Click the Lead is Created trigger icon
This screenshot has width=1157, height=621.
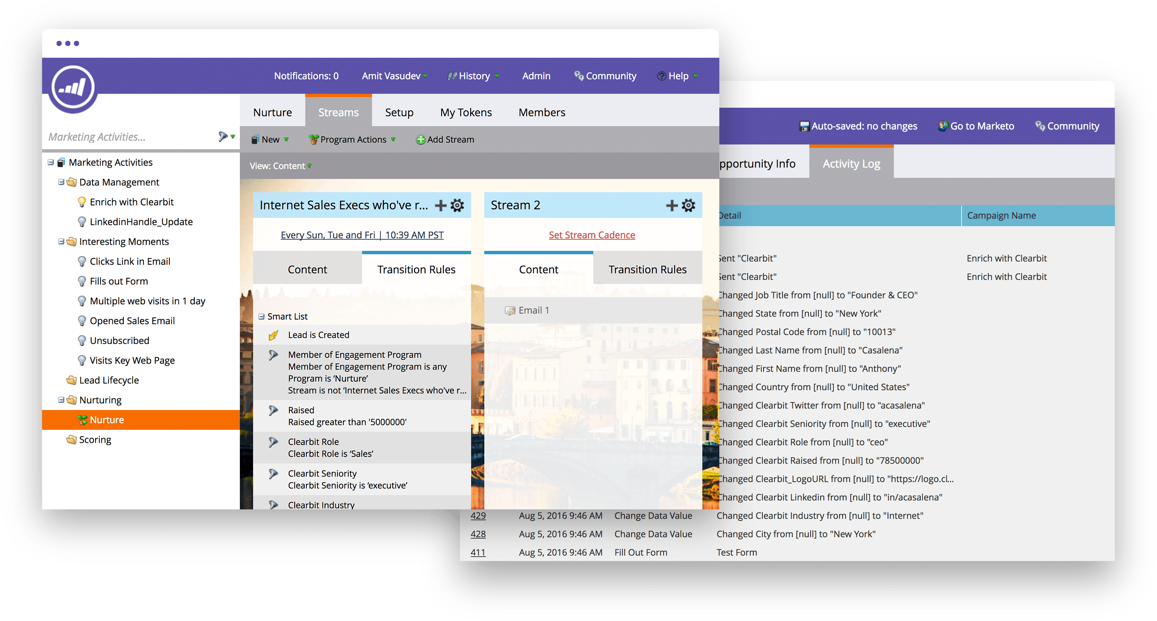273,336
